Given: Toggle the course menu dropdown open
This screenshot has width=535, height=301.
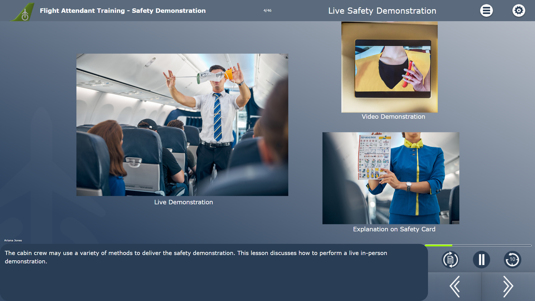Looking at the screenshot, I should point(486,10).
